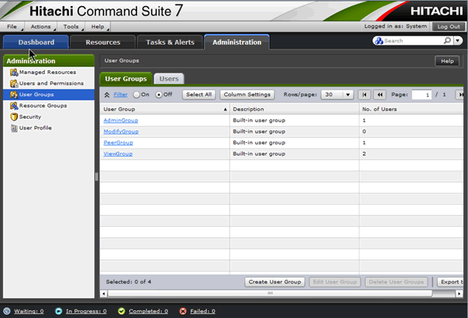Screen dimensions: 468x318
Task: Switch to the Users tab
Action: [x=169, y=79]
